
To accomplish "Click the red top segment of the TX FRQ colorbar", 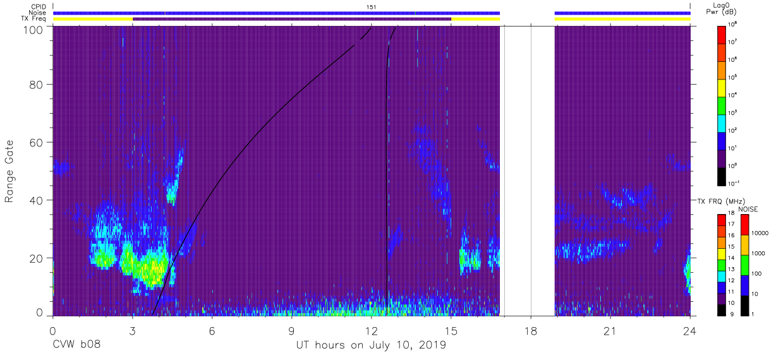I will 722,220.
